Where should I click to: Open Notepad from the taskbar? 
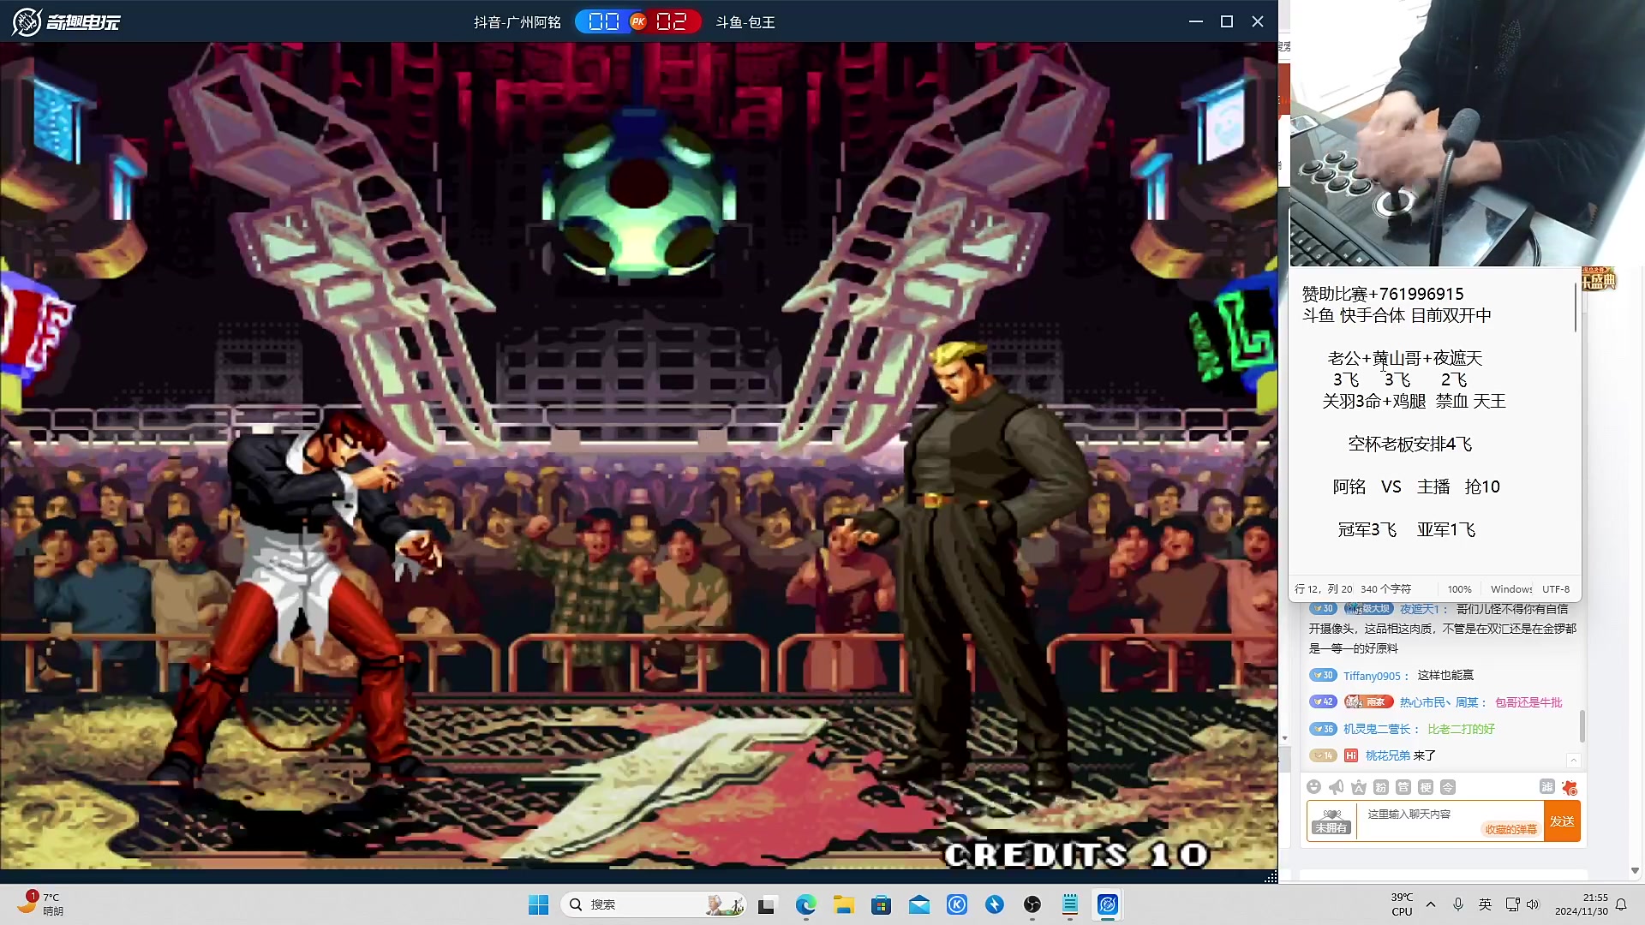pyautogui.click(x=1070, y=904)
